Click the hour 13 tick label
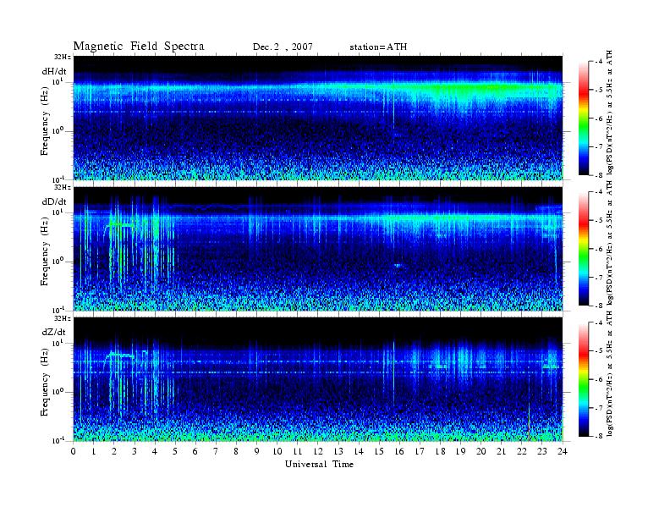Screen dimensions: 670x518 point(338,451)
